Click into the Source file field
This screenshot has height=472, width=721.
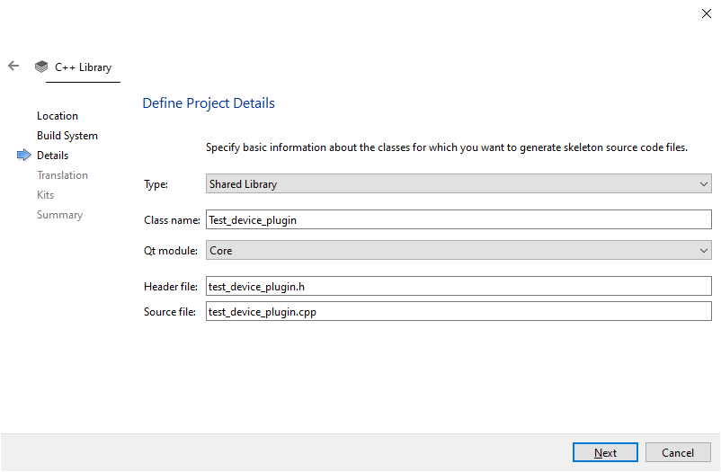[x=458, y=311]
